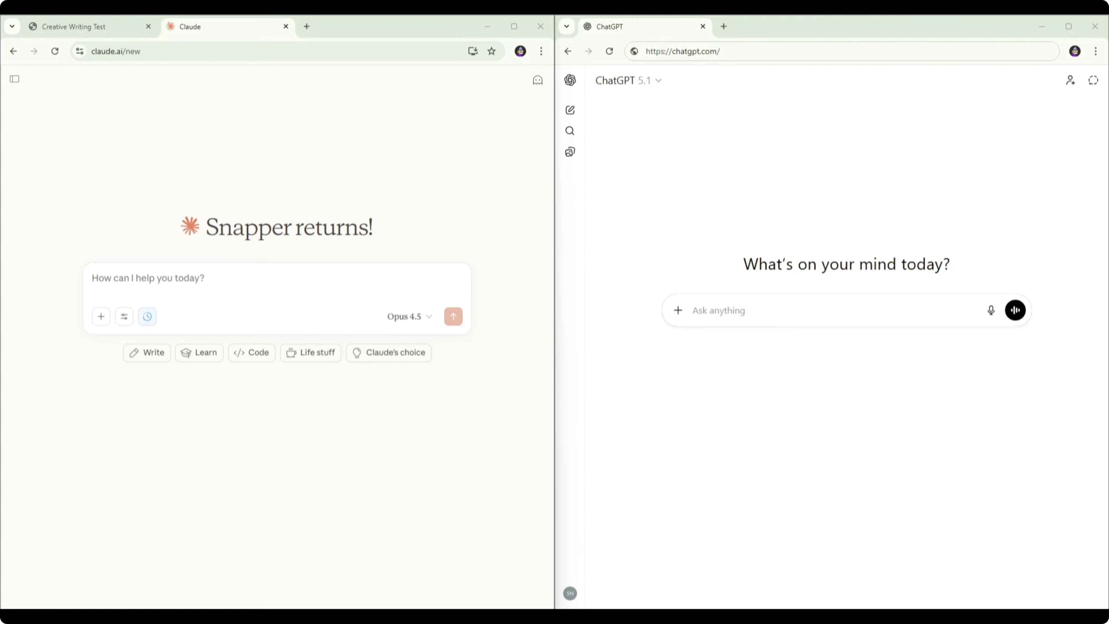The width and height of the screenshot is (1109, 624).
Task: Click the microphone dictation icon
Action: tap(991, 310)
